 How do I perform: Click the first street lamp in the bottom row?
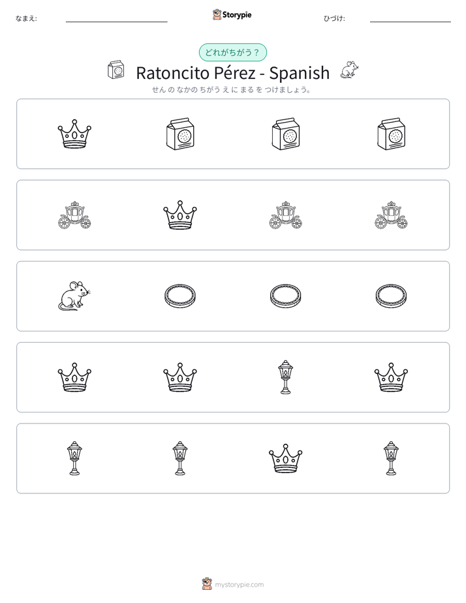pyautogui.click(x=74, y=458)
